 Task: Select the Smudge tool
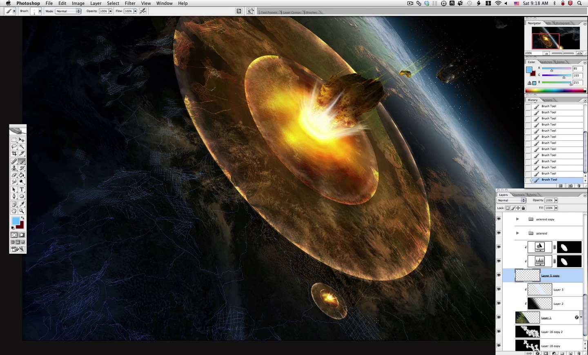tap(14, 181)
